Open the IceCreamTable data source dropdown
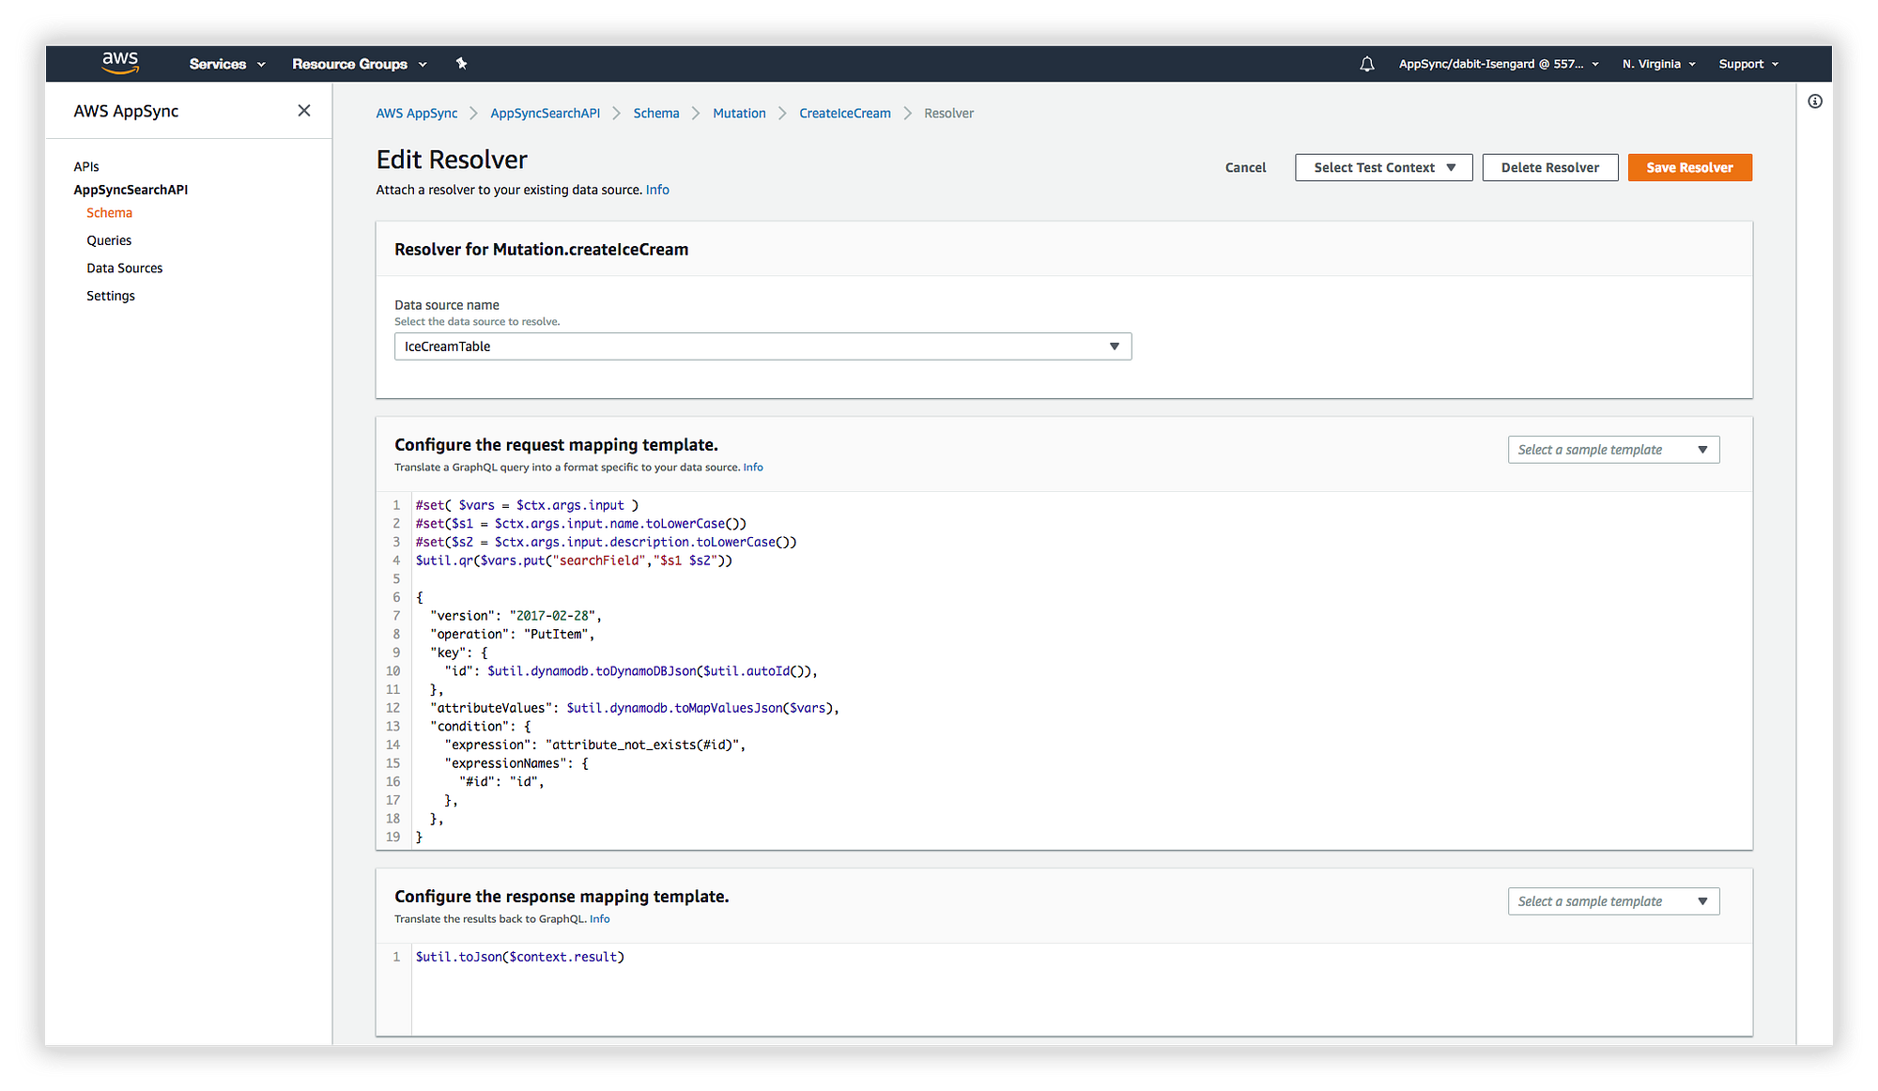Image resolution: width=1878 pixels, height=1091 pixels. pos(762,346)
